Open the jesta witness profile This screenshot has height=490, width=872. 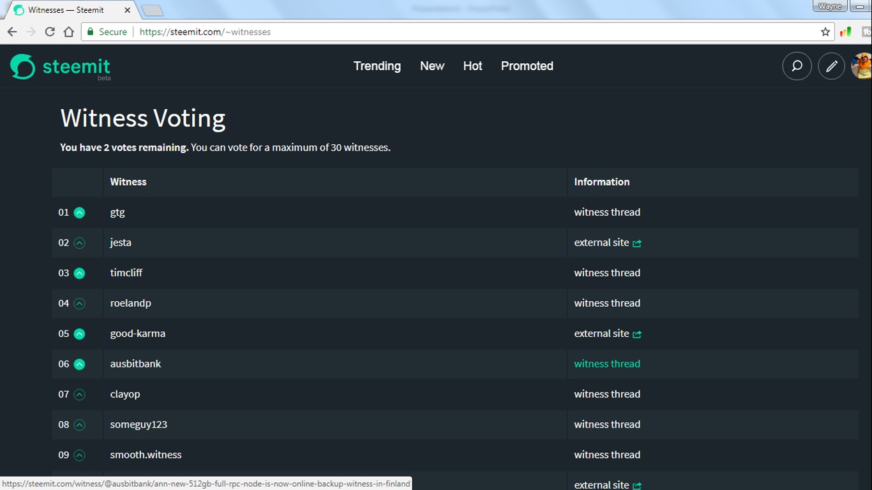121,242
